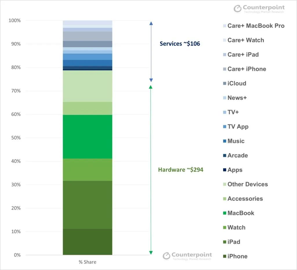Click the "Care+ iPhone" legend entry text
297x270 pixels.
pos(247,69)
